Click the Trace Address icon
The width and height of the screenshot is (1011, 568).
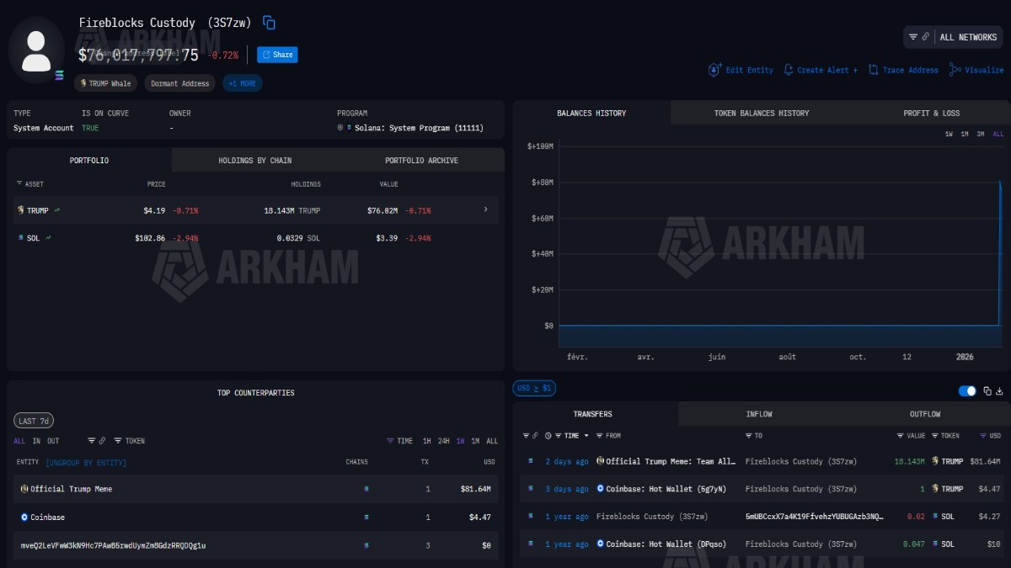[x=874, y=70]
